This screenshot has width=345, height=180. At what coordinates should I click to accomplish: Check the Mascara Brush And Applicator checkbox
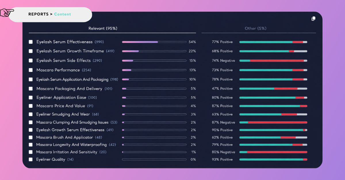click(31, 137)
